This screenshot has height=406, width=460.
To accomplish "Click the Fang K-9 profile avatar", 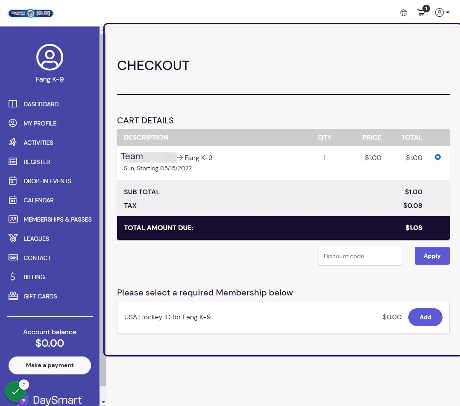I will (50, 57).
